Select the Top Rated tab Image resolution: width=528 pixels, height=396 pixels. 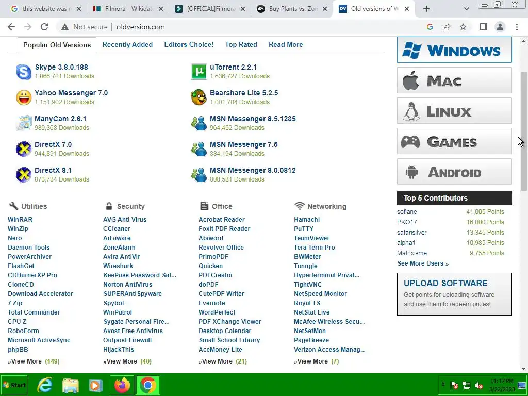coord(241,44)
